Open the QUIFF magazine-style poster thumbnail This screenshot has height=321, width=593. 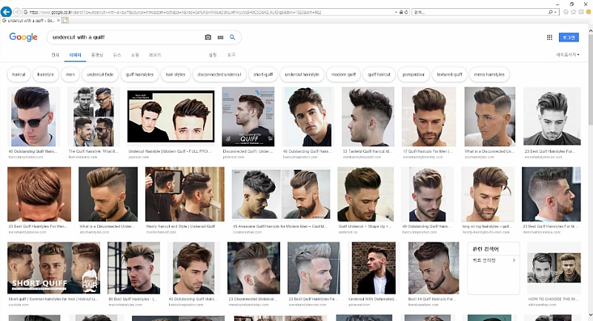click(248, 116)
